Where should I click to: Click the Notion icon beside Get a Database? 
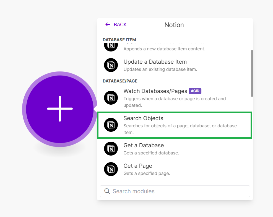click(x=111, y=149)
